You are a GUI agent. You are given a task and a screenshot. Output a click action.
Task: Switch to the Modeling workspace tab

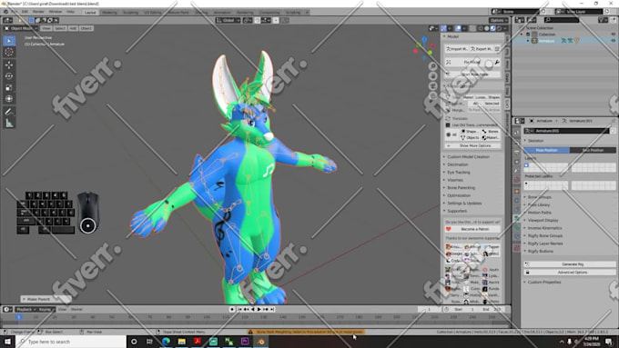(109, 12)
